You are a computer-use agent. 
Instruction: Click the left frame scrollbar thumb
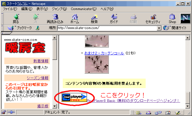pyautogui.click(x=55, y=50)
